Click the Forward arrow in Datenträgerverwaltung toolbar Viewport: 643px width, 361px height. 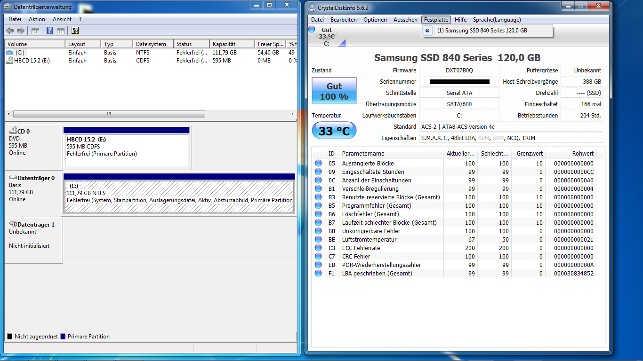[x=20, y=31]
